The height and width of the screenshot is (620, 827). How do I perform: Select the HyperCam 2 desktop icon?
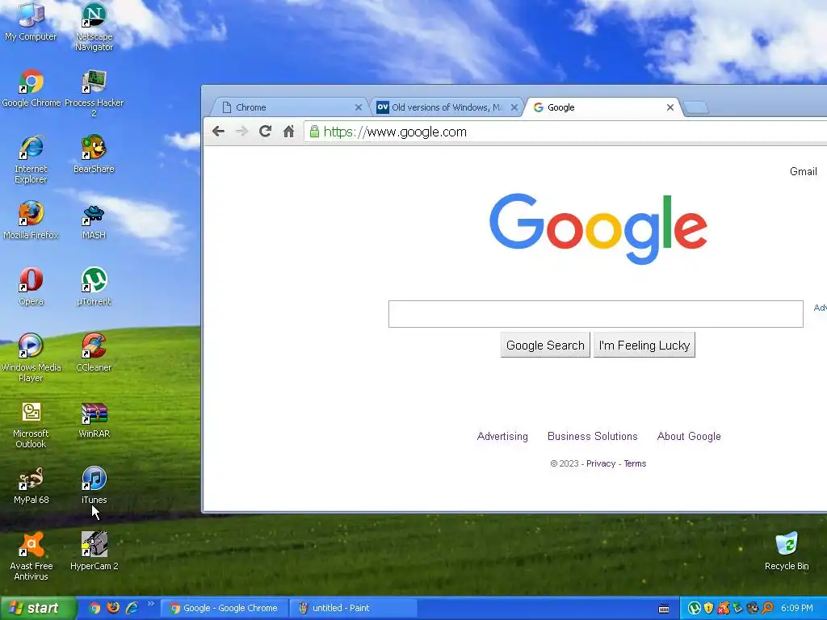pos(94,551)
